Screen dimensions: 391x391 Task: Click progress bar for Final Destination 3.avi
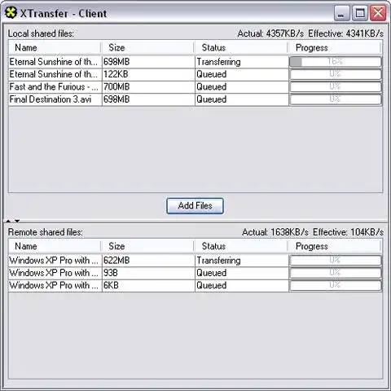[x=336, y=99]
